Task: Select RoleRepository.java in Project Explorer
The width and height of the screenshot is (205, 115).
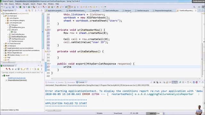Action: 18,27
